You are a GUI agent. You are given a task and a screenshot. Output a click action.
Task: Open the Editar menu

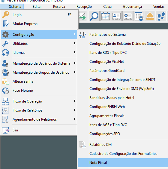(x=37, y=7)
